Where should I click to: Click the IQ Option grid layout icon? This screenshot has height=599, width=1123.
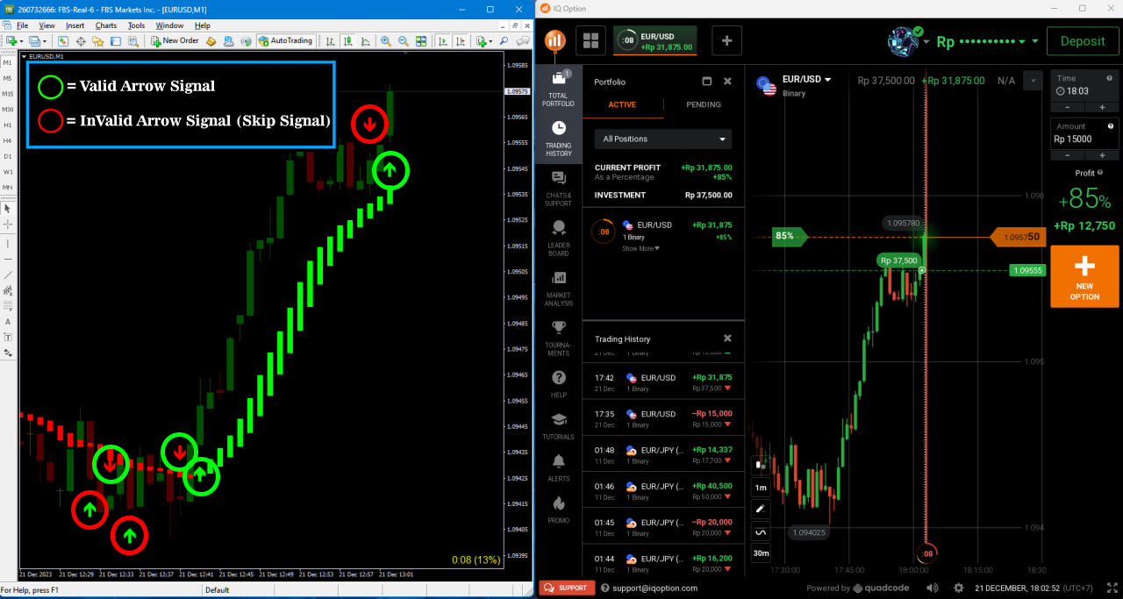590,40
